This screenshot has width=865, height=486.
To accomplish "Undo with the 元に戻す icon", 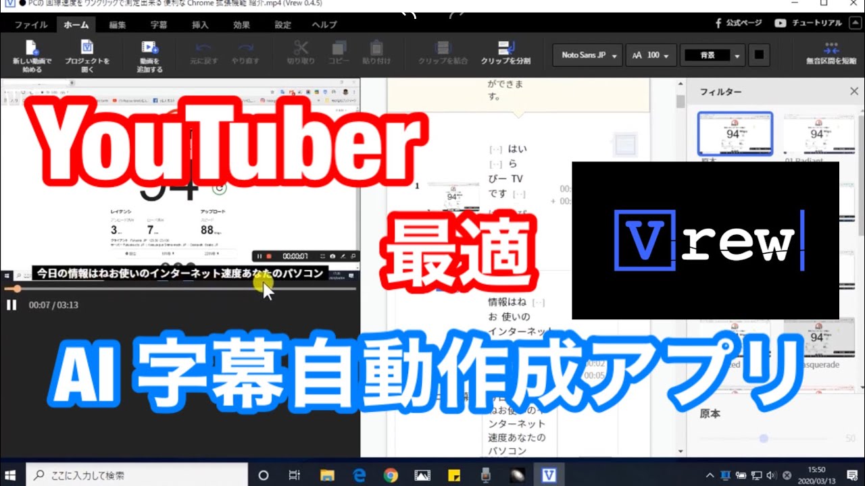I will (x=203, y=53).
